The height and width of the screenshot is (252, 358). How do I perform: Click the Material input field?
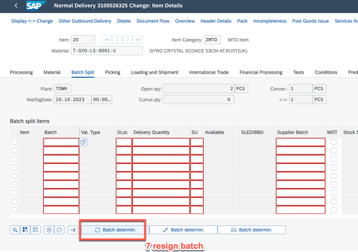[x=107, y=51]
